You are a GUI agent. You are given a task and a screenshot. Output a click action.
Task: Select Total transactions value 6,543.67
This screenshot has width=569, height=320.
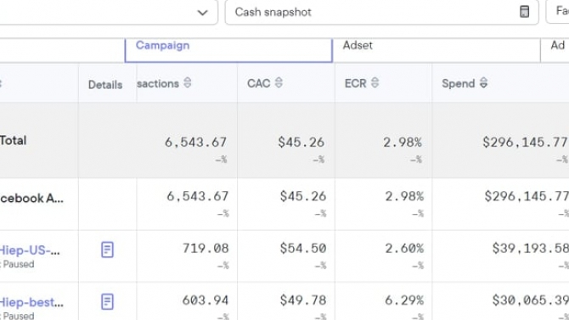click(x=195, y=143)
